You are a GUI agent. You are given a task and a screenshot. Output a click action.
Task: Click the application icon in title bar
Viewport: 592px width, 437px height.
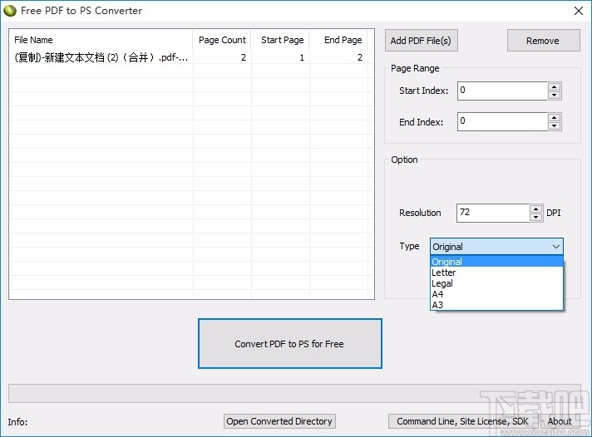tap(10, 11)
